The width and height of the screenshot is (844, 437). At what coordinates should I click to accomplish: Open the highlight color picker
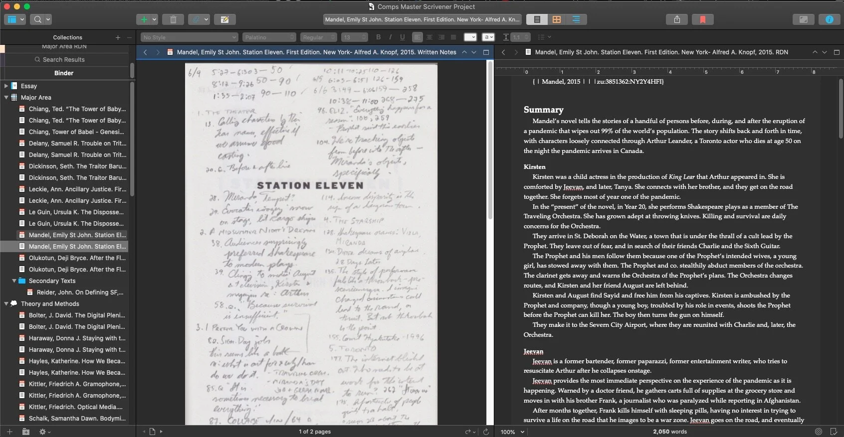click(x=488, y=37)
